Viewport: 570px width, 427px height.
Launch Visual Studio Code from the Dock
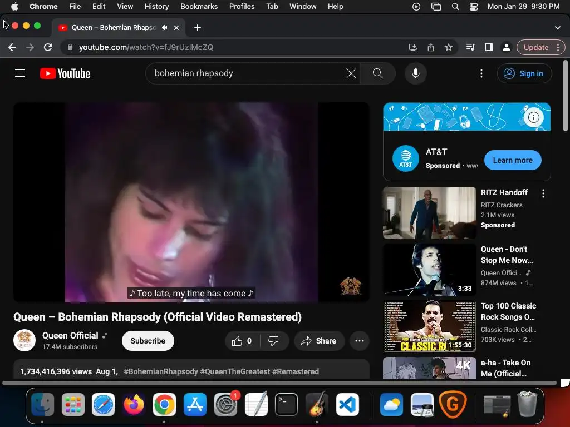click(347, 404)
